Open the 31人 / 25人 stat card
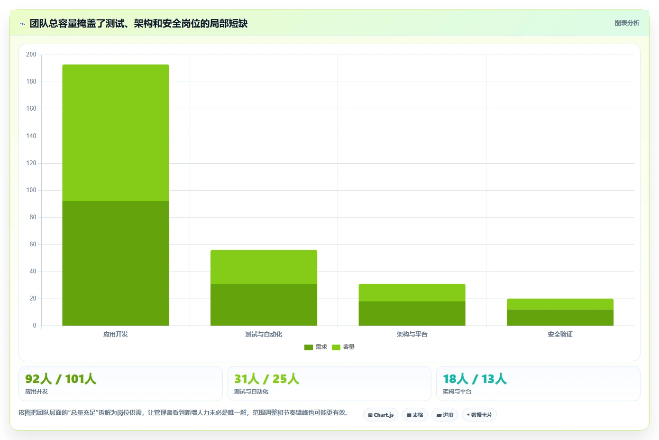This screenshot has width=659, height=440. click(329, 384)
